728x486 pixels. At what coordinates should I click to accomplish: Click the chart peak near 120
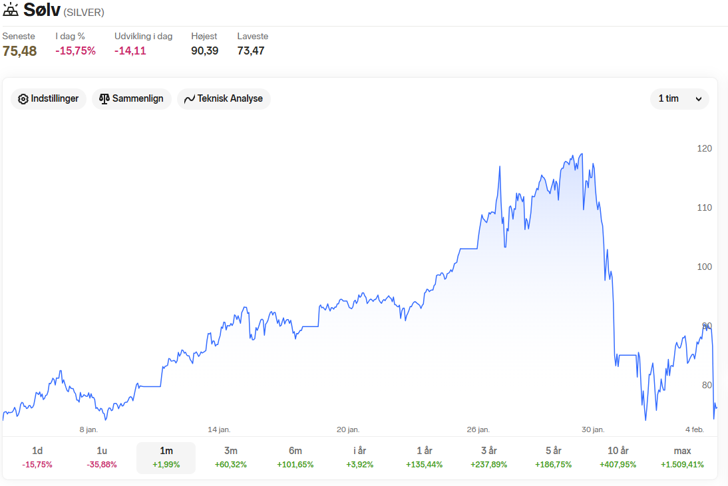point(582,154)
